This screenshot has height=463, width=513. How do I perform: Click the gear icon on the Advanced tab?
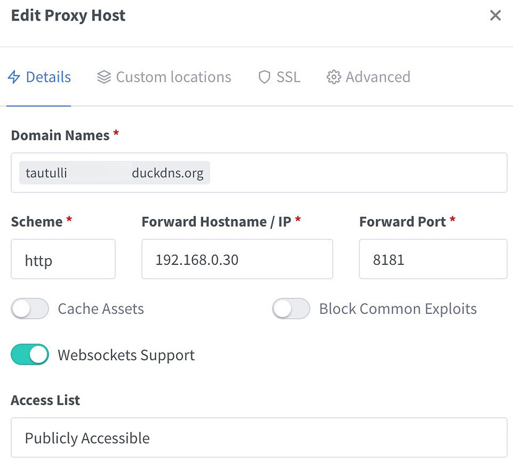pos(333,77)
